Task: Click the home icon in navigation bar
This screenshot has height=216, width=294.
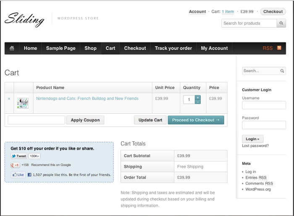Action: (x=12, y=48)
